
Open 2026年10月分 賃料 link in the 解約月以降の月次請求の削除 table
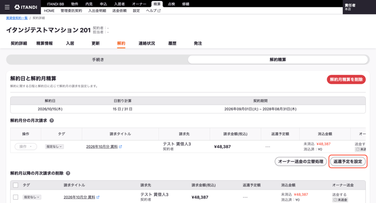[79, 197]
